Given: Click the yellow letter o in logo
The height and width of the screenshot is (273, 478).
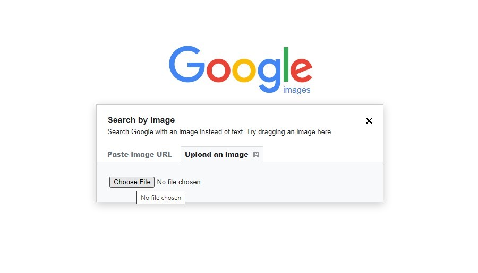Looking at the screenshot, I should (244, 71).
